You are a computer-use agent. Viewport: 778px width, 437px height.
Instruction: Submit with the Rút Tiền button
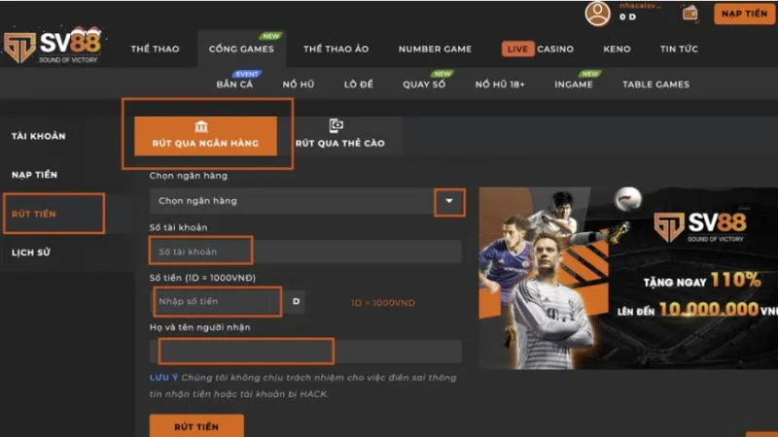195,426
